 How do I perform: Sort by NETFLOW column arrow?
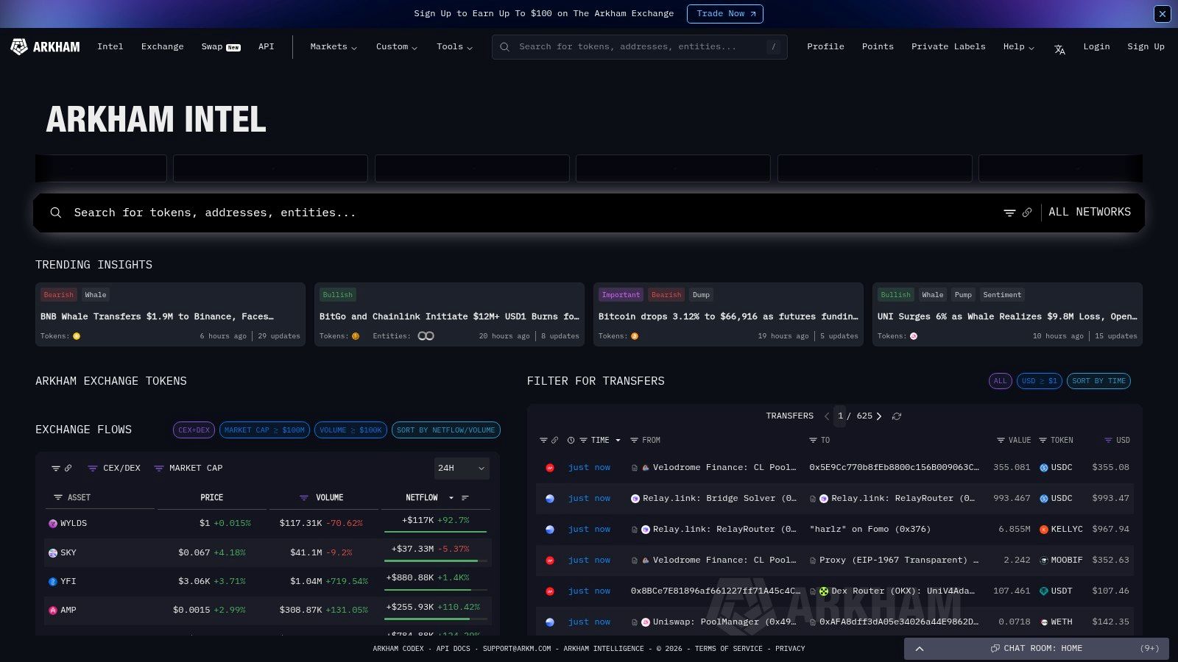(x=451, y=498)
